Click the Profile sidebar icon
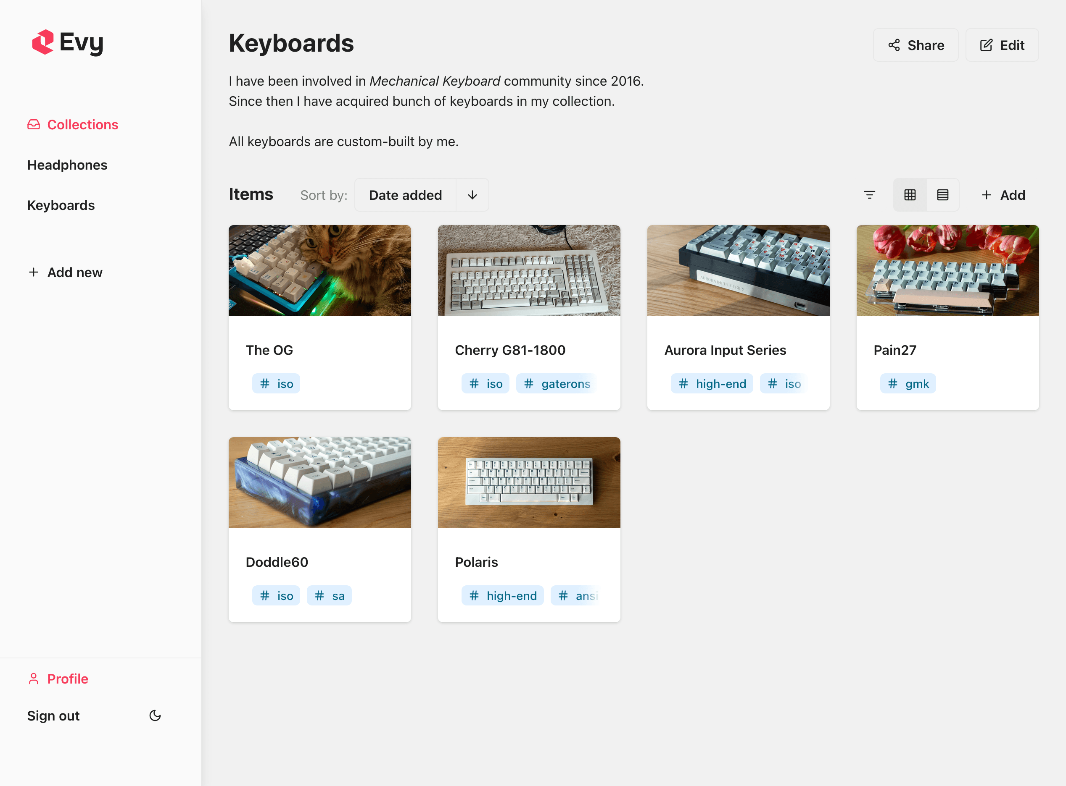The image size is (1066, 786). click(33, 679)
